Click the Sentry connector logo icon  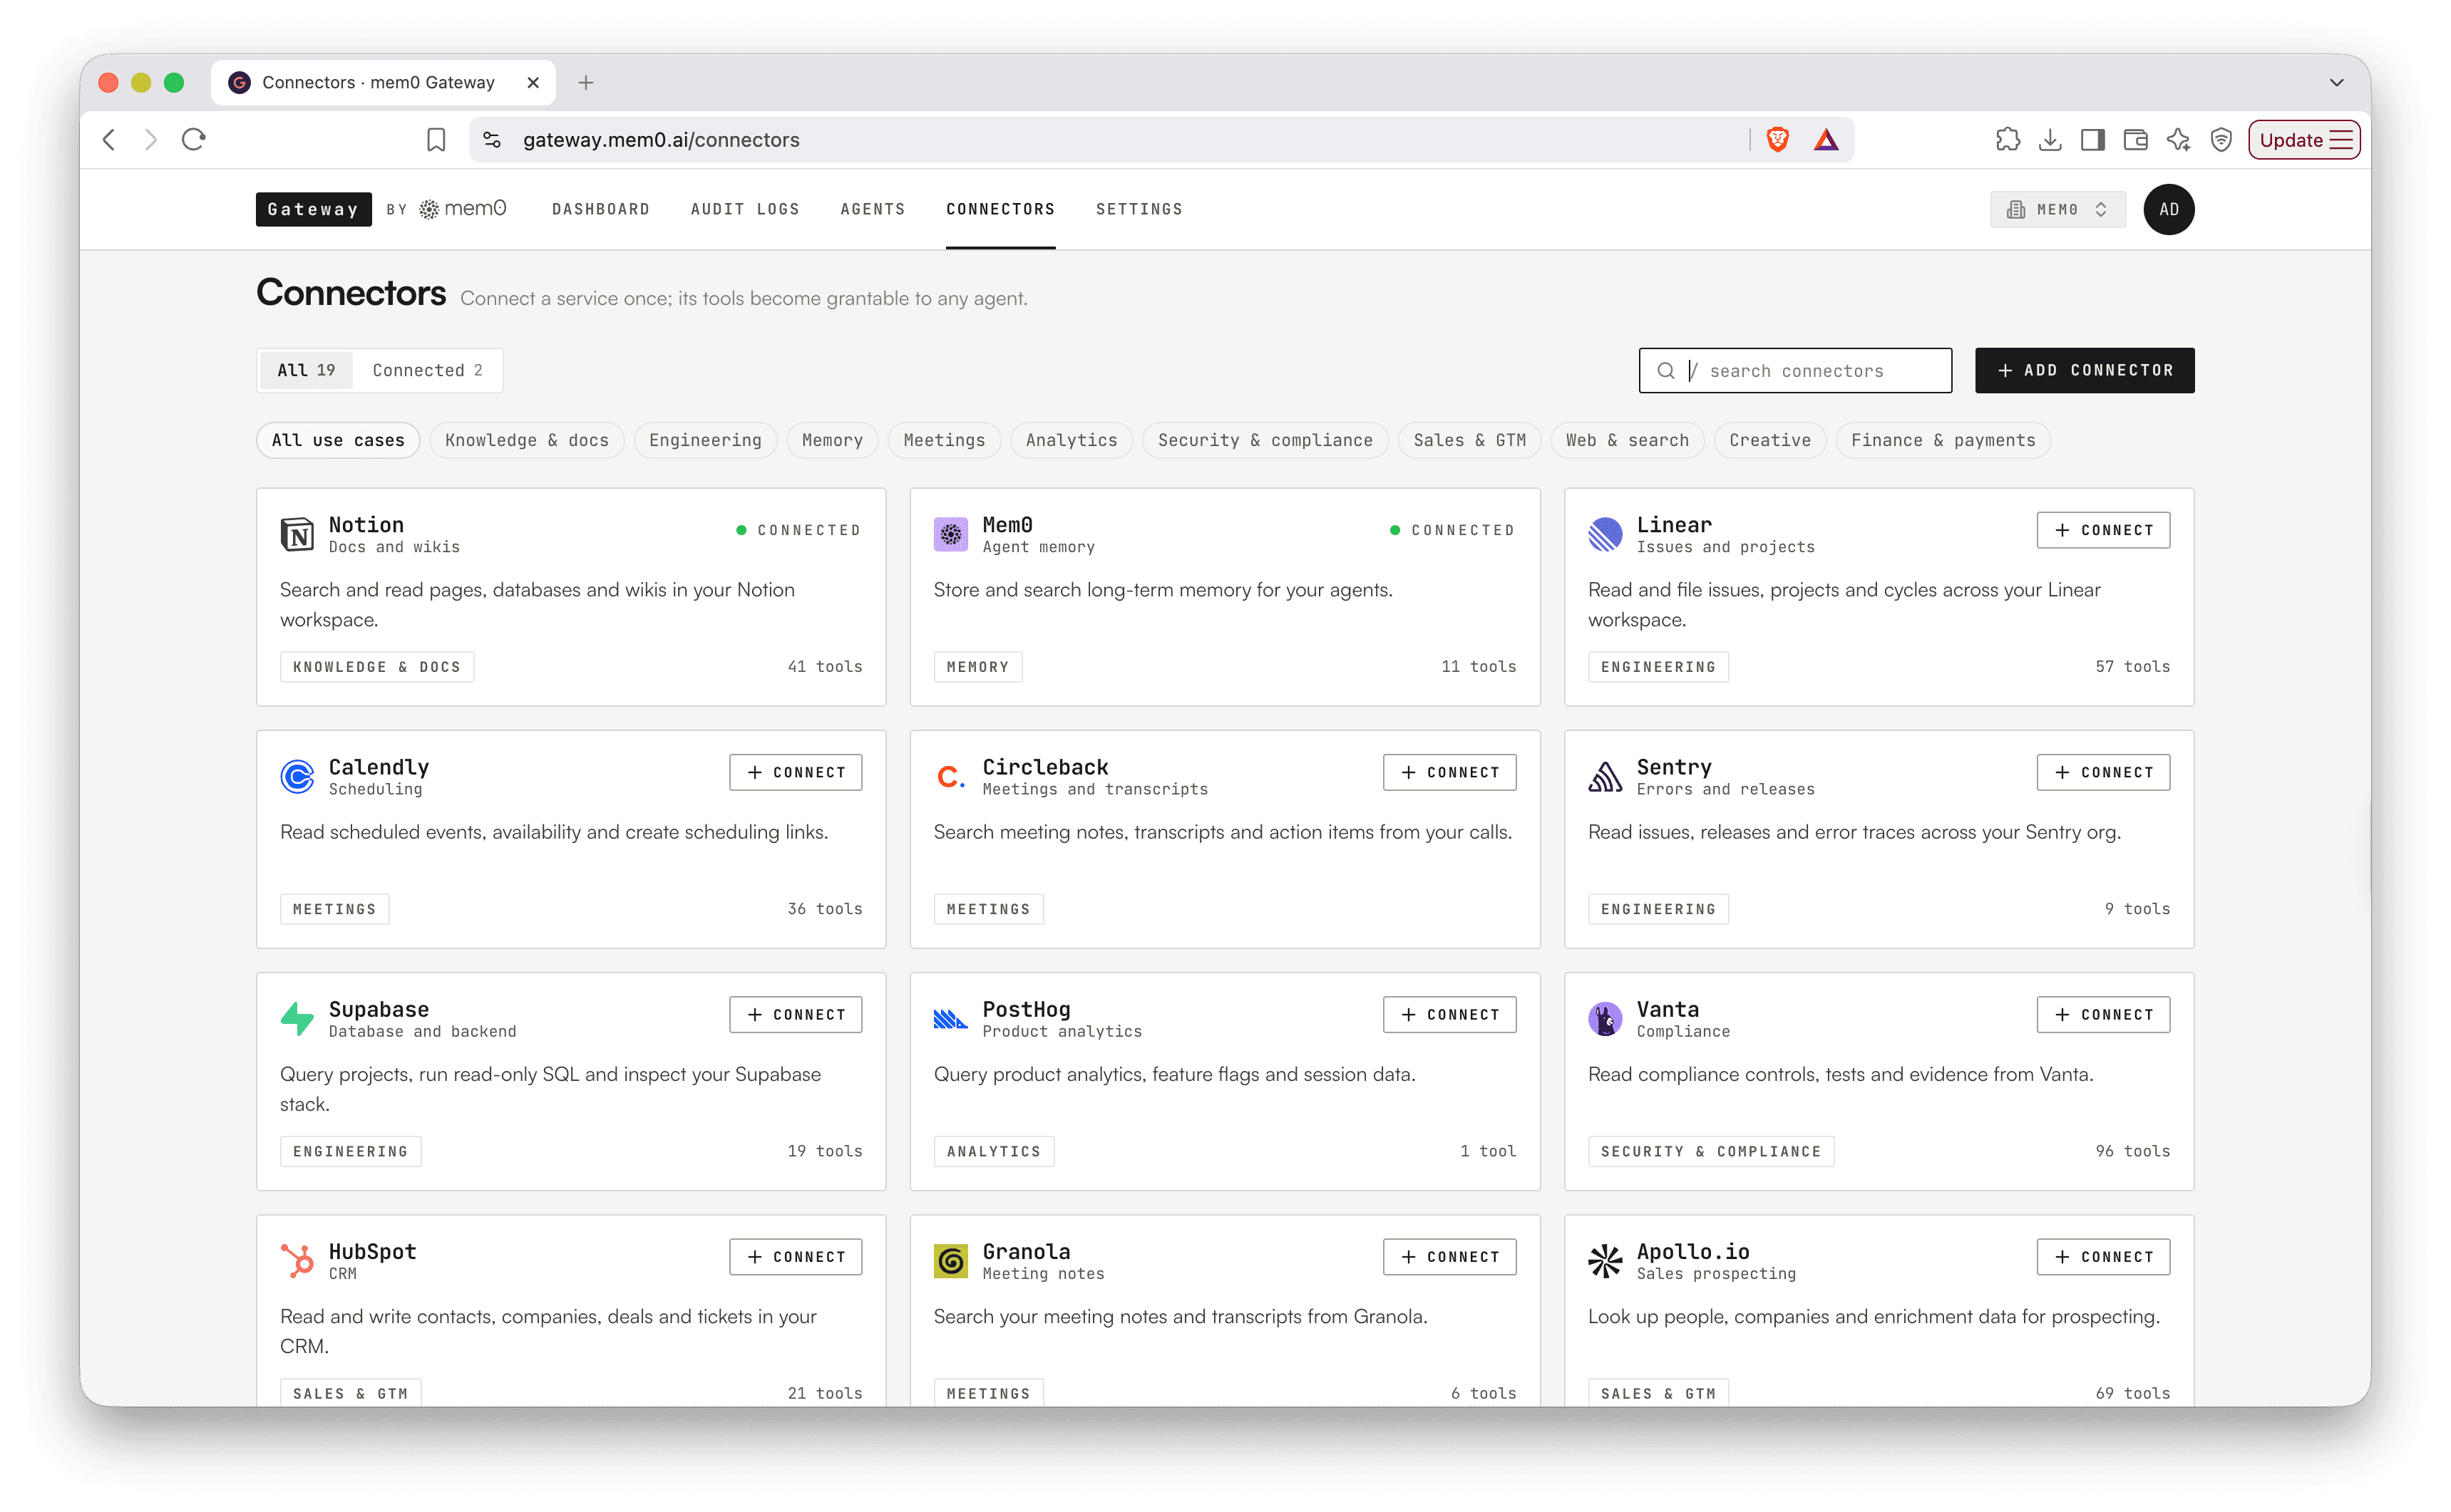point(1605,776)
